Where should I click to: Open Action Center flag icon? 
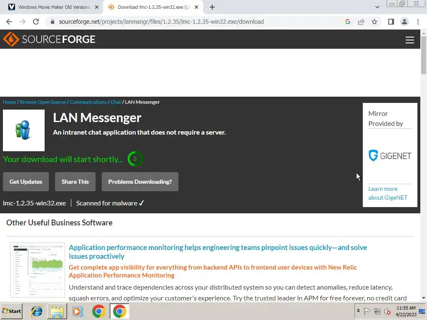click(367, 311)
